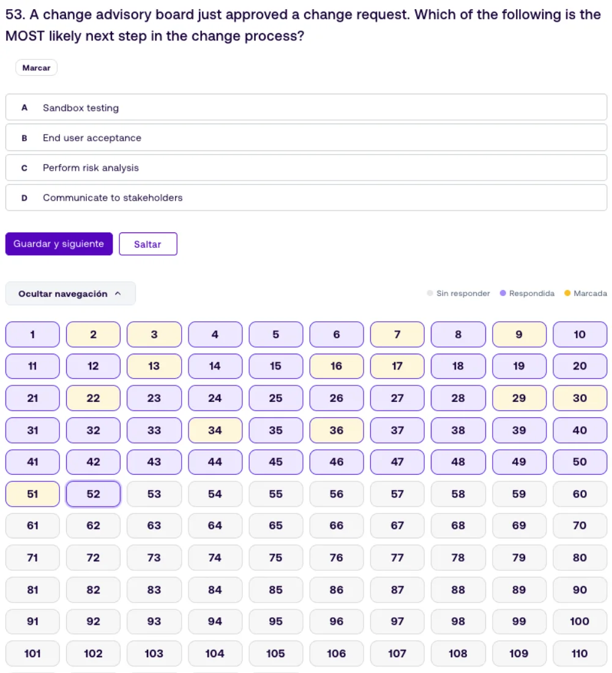Click the chevron next to Ocultar navegación
This screenshot has width=612, height=673.
[118, 294]
